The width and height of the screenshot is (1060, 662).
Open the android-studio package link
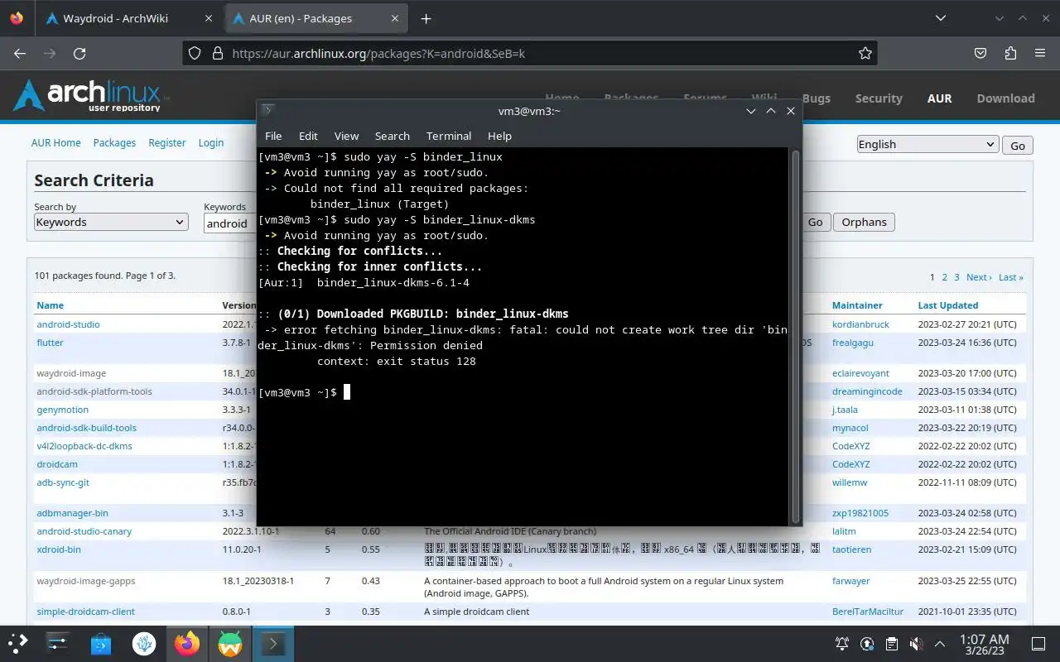pyautogui.click(x=68, y=324)
